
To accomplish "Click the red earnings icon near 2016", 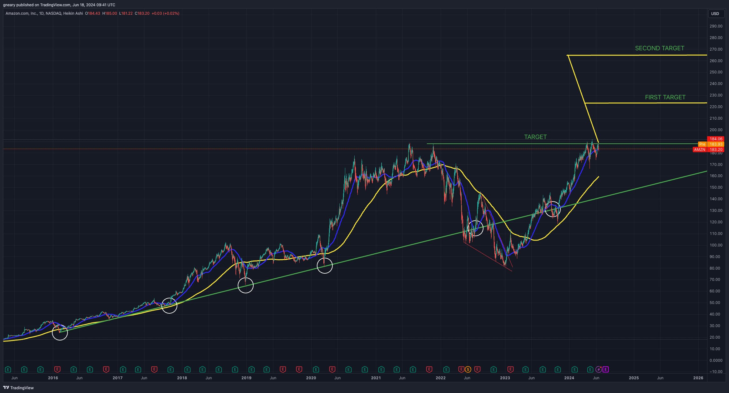I will pyautogui.click(x=57, y=370).
